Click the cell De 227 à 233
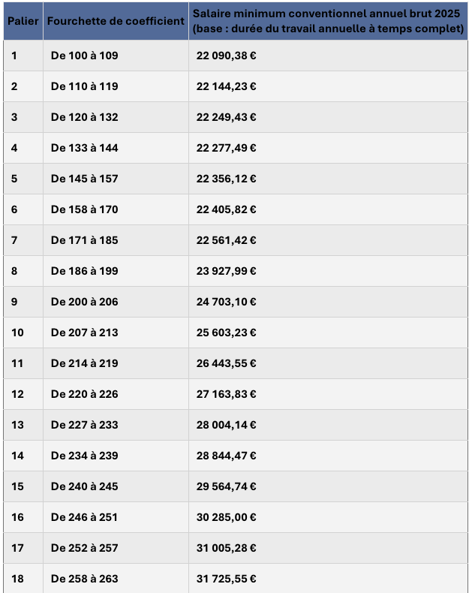This screenshot has width=472, height=593. (x=85, y=425)
